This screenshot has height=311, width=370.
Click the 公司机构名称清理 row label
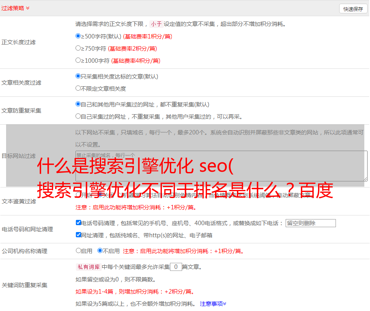pos(24,251)
